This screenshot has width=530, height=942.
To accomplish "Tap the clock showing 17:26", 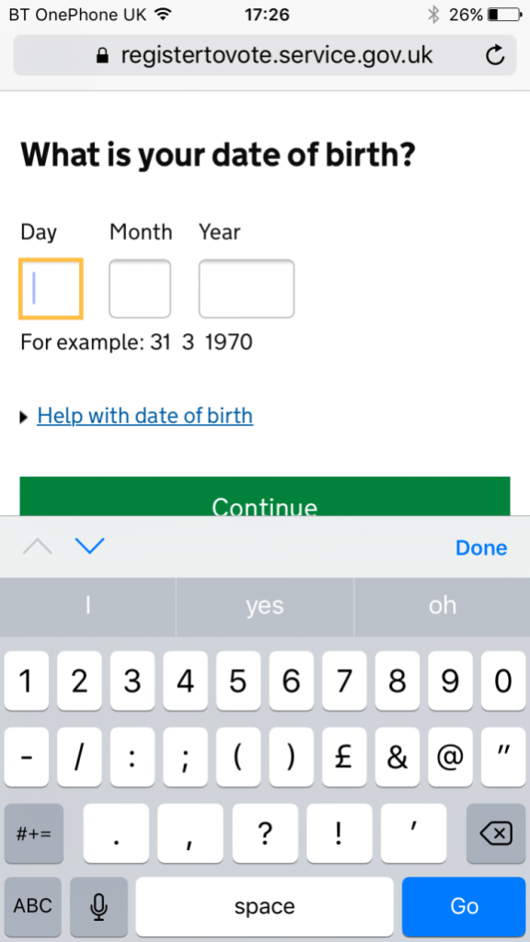I will pyautogui.click(x=265, y=14).
